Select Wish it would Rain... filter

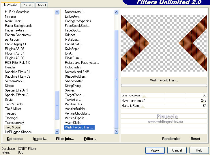[79, 127]
